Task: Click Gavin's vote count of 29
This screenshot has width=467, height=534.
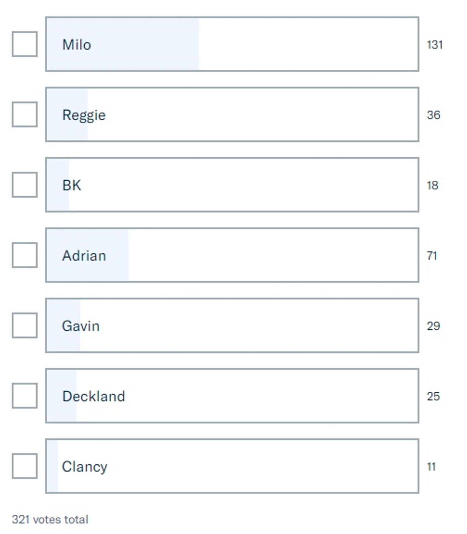Action: point(433,326)
